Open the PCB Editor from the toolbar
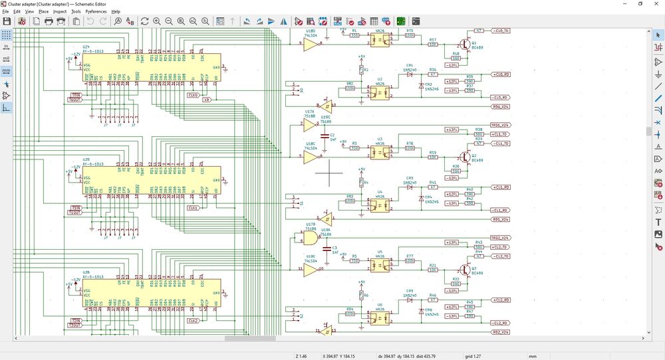Viewport: 665px width, 360px height. tap(401, 21)
